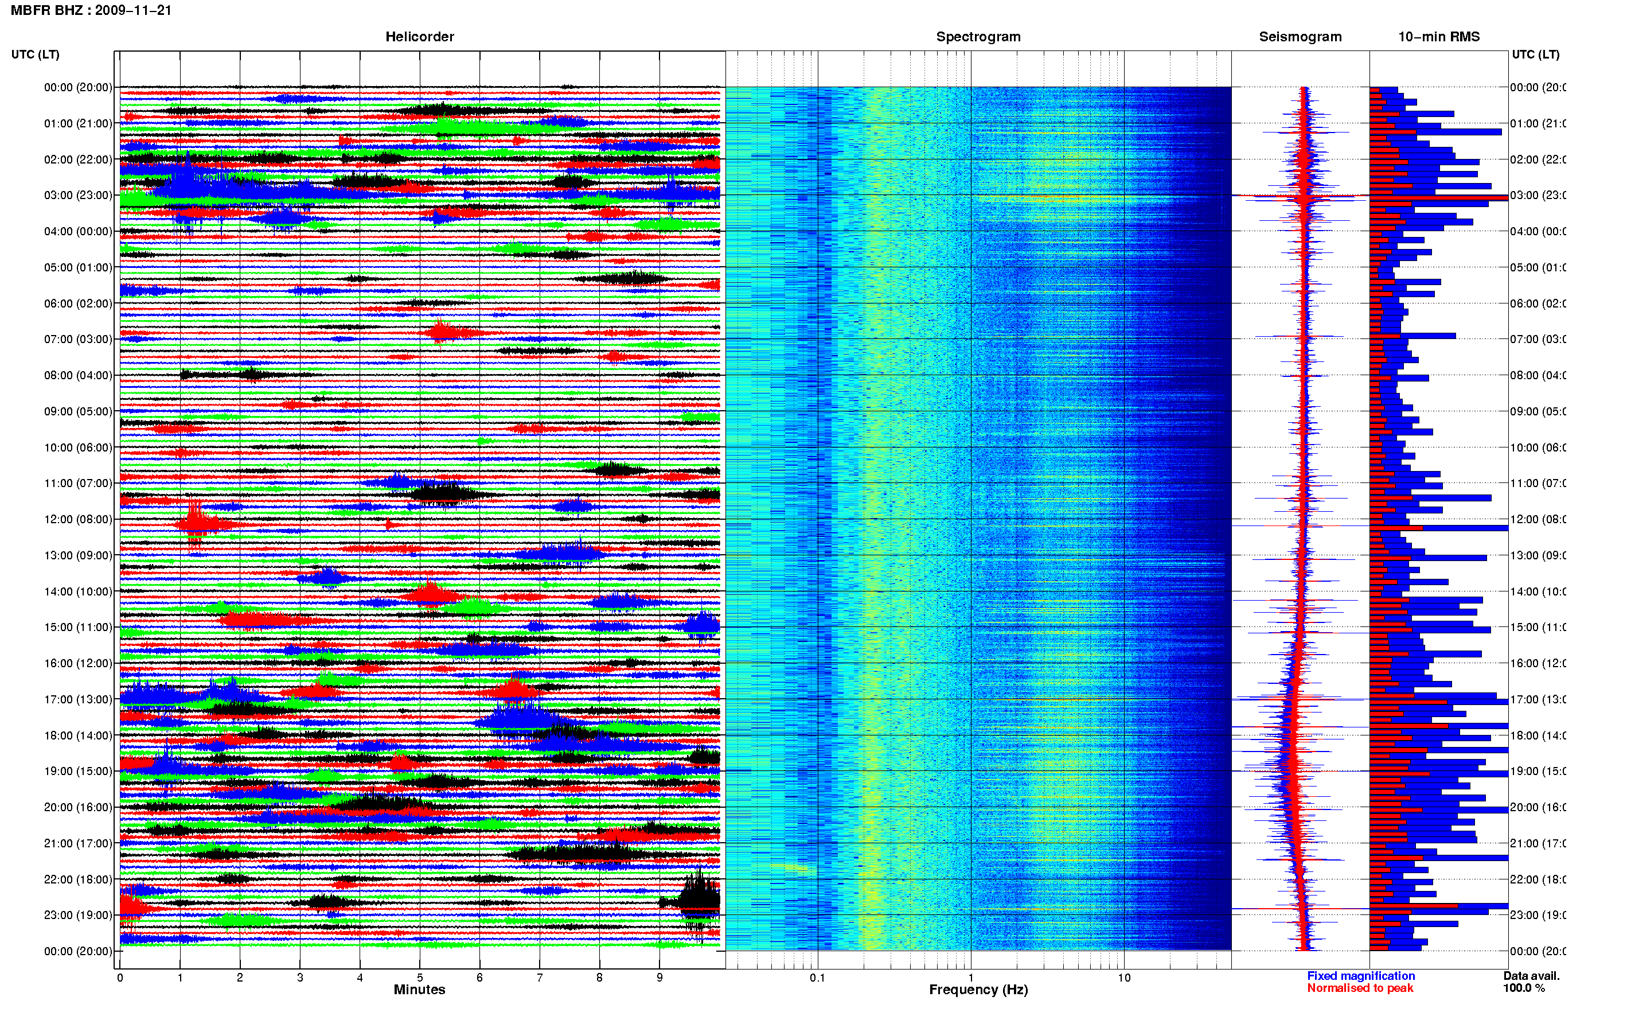1631x1020 pixels.
Task: Click the Minutes axis tick label "5"
Action: pyautogui.click(x=420, y=978)
